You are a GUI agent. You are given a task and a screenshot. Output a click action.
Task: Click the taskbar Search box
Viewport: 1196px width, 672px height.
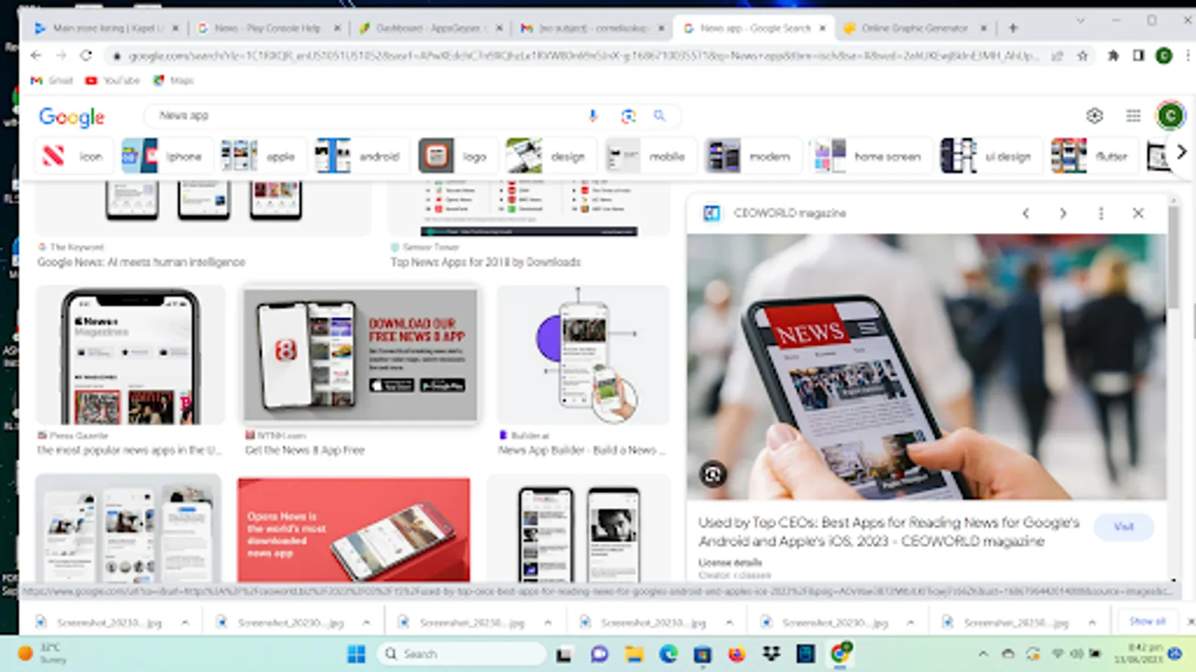click(x=462, y=654)
